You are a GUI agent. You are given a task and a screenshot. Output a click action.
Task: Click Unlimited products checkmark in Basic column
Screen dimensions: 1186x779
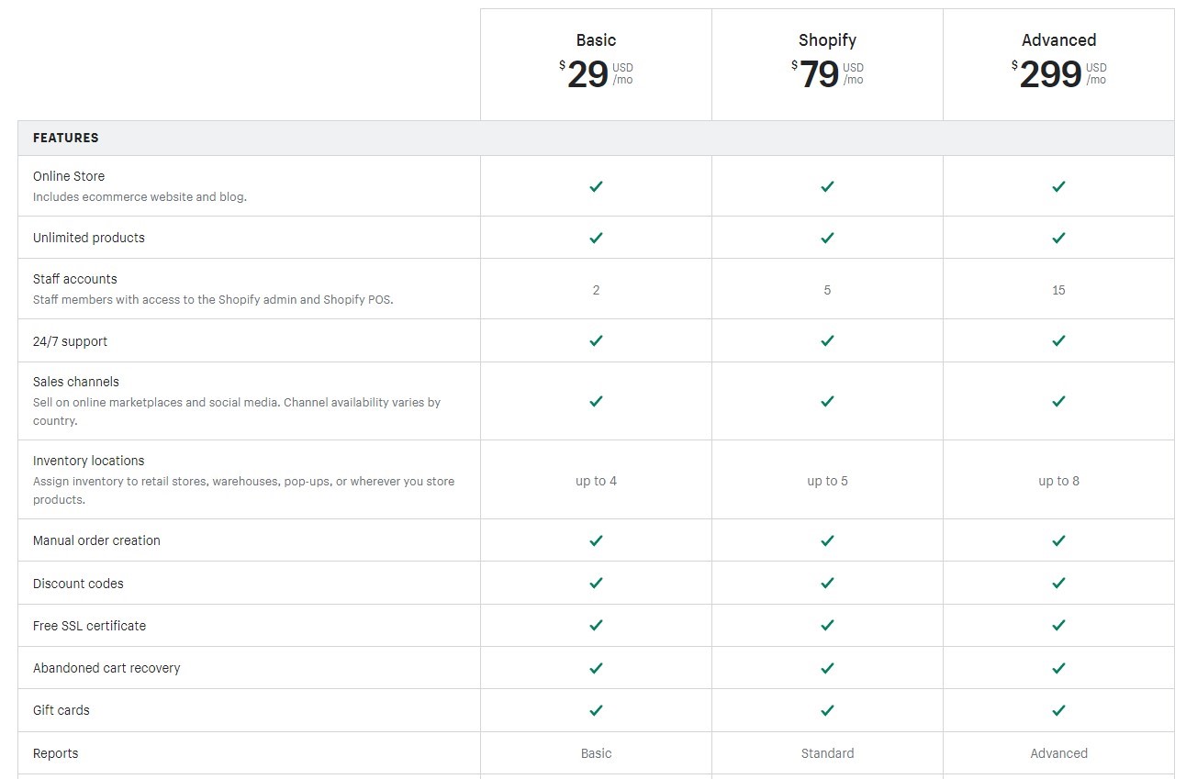[596, 238]
